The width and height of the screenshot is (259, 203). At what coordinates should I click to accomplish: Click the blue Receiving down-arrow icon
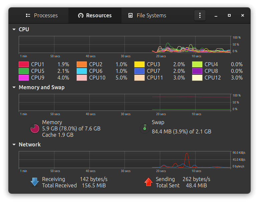35,182
